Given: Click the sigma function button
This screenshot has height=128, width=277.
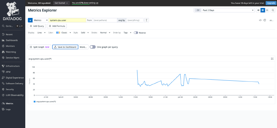Looking at the screenshot, I should click(x=146, y=20).
